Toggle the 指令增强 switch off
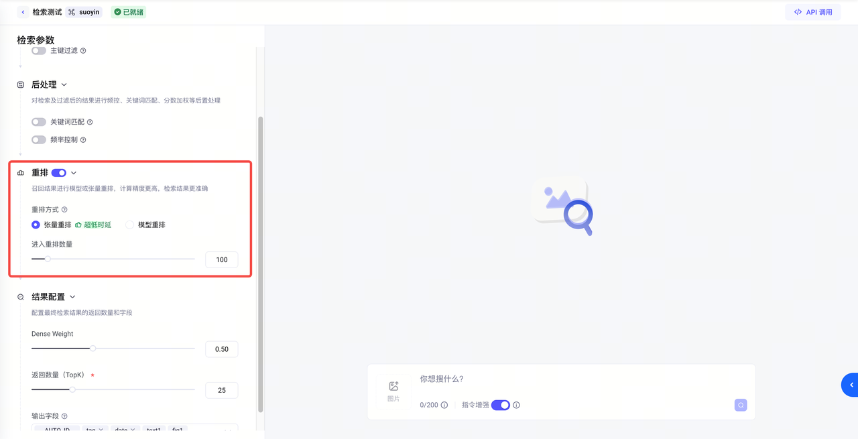 (501, 405)
